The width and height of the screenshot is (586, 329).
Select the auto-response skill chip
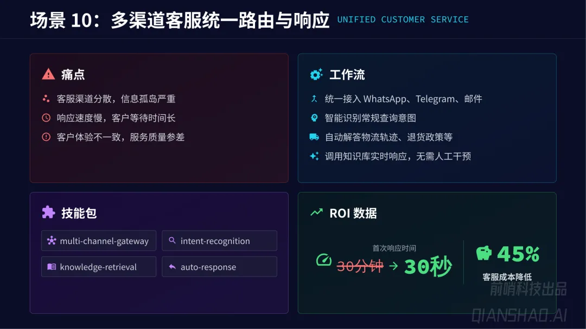pyautogui.click(x=219, y=266)
